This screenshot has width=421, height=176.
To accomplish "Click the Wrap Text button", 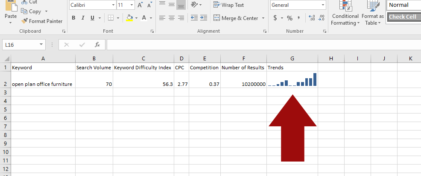I will (228, 5).
